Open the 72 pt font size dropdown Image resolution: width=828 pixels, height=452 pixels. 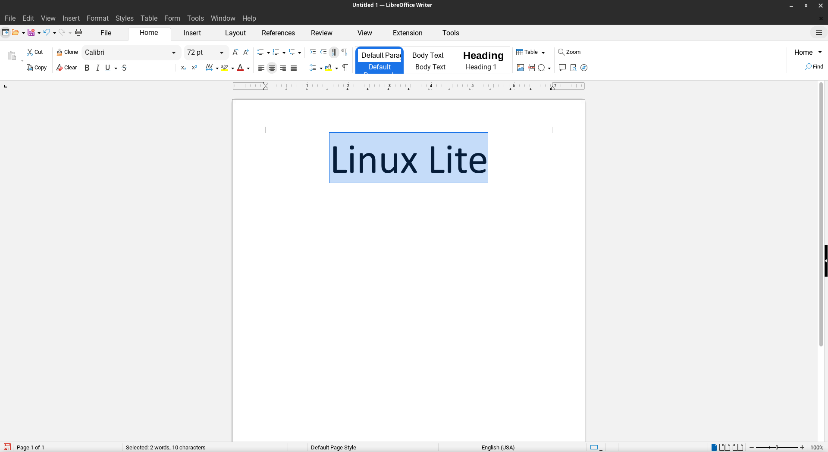pyautogui.click(x=222, y=53)
